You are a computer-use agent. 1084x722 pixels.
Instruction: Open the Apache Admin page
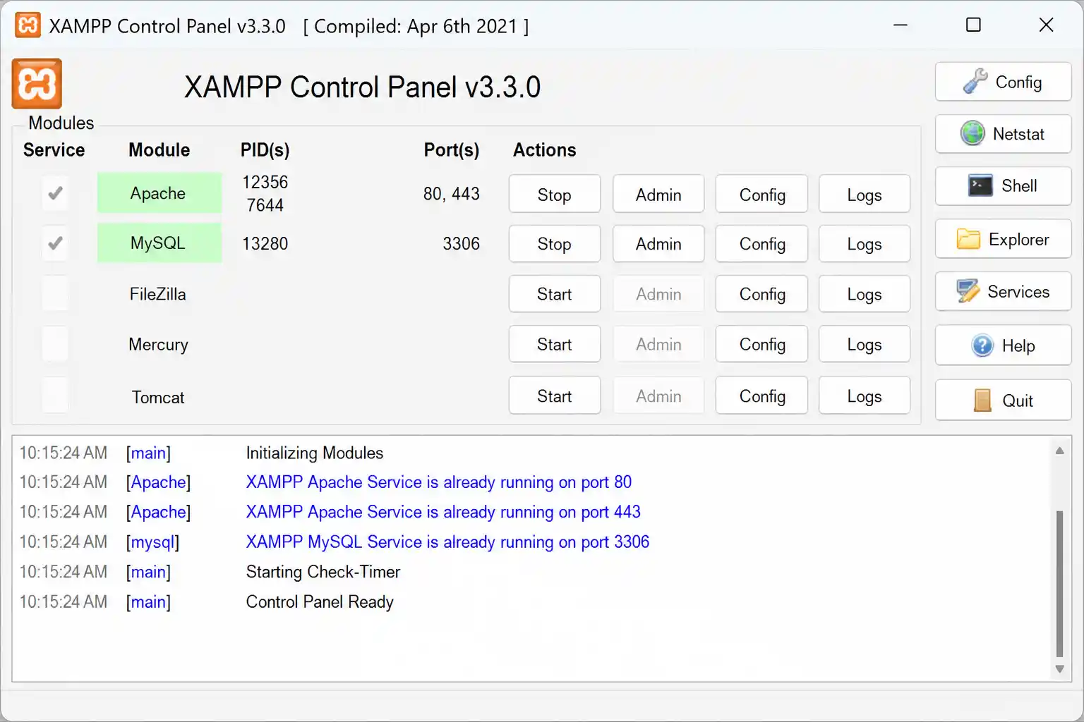[x=658, y=194]
